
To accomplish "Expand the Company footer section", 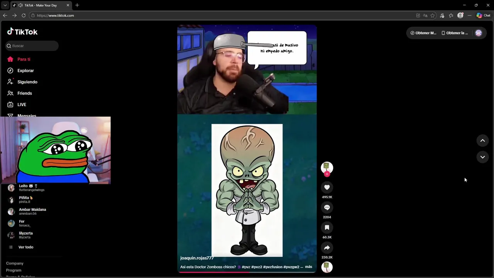I will pyautogui.click(x=15, y=263).
